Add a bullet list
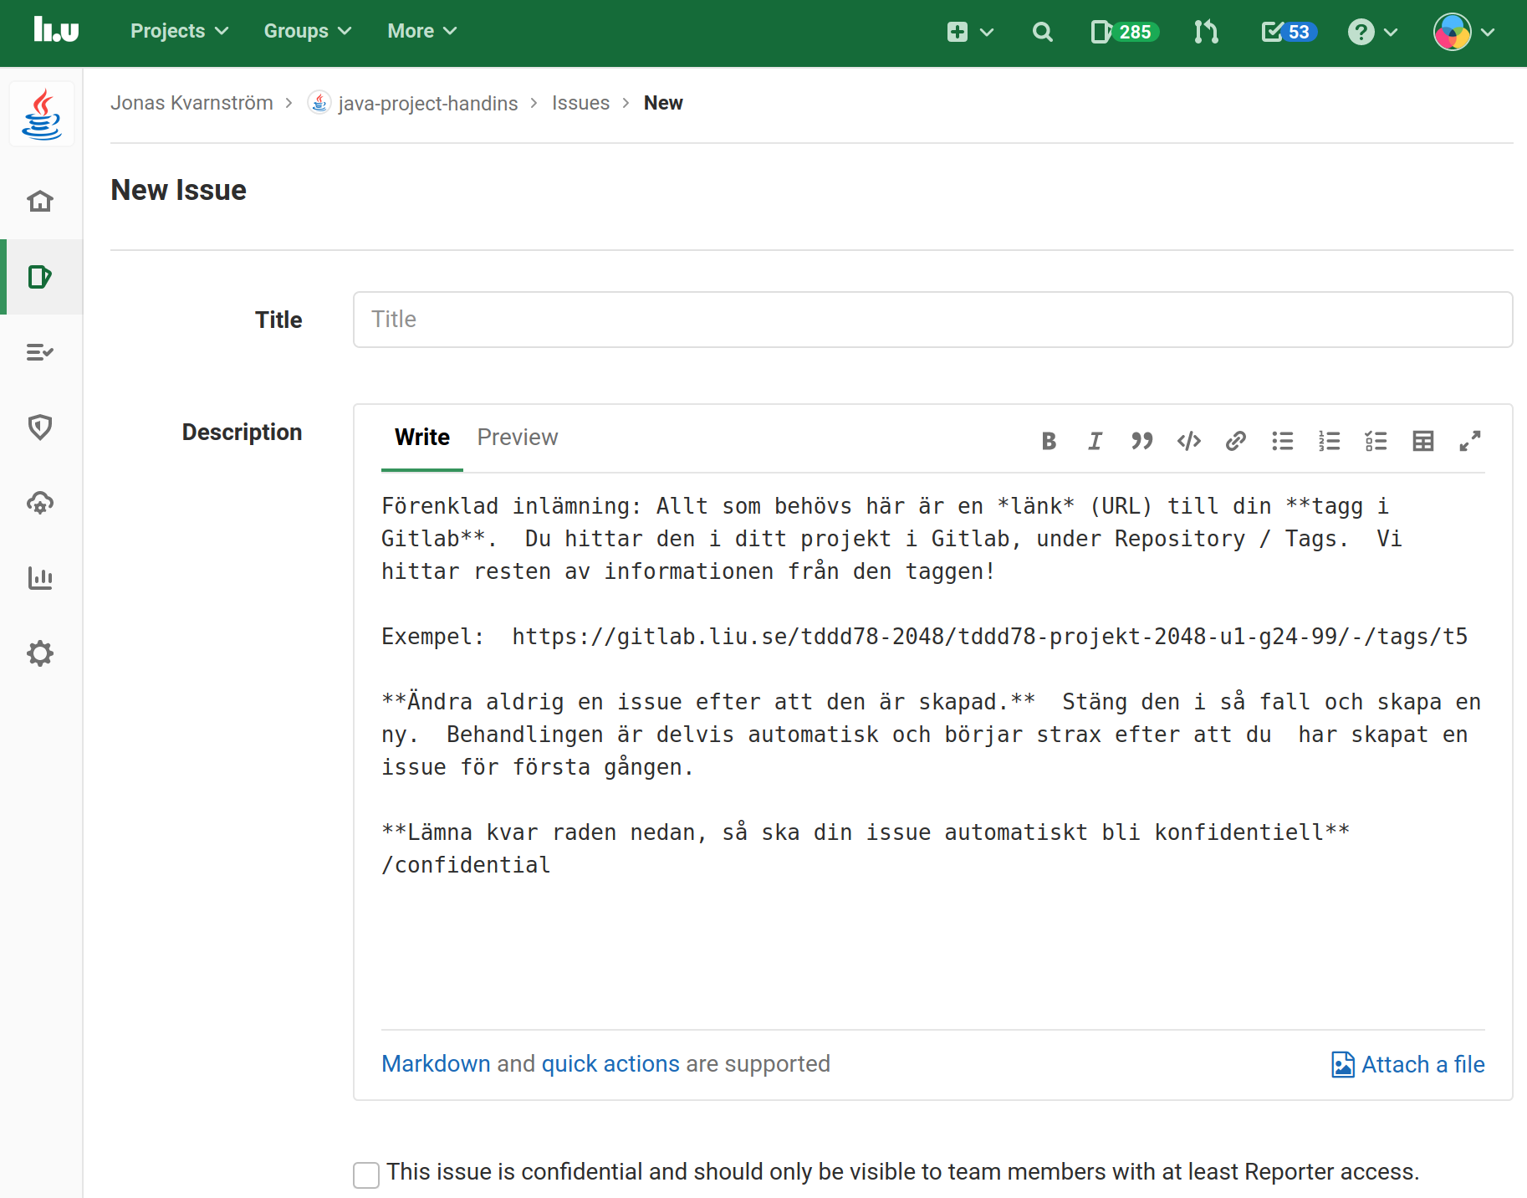This screenshot has height=1198, width=1527. (x=1283, y=441)
